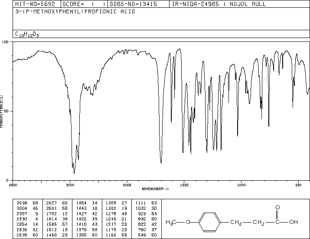Image resolution: width=310 pixels, height=239 pixels.
Task: Click the 3004 peak table entry
Action: pos(27,208)
